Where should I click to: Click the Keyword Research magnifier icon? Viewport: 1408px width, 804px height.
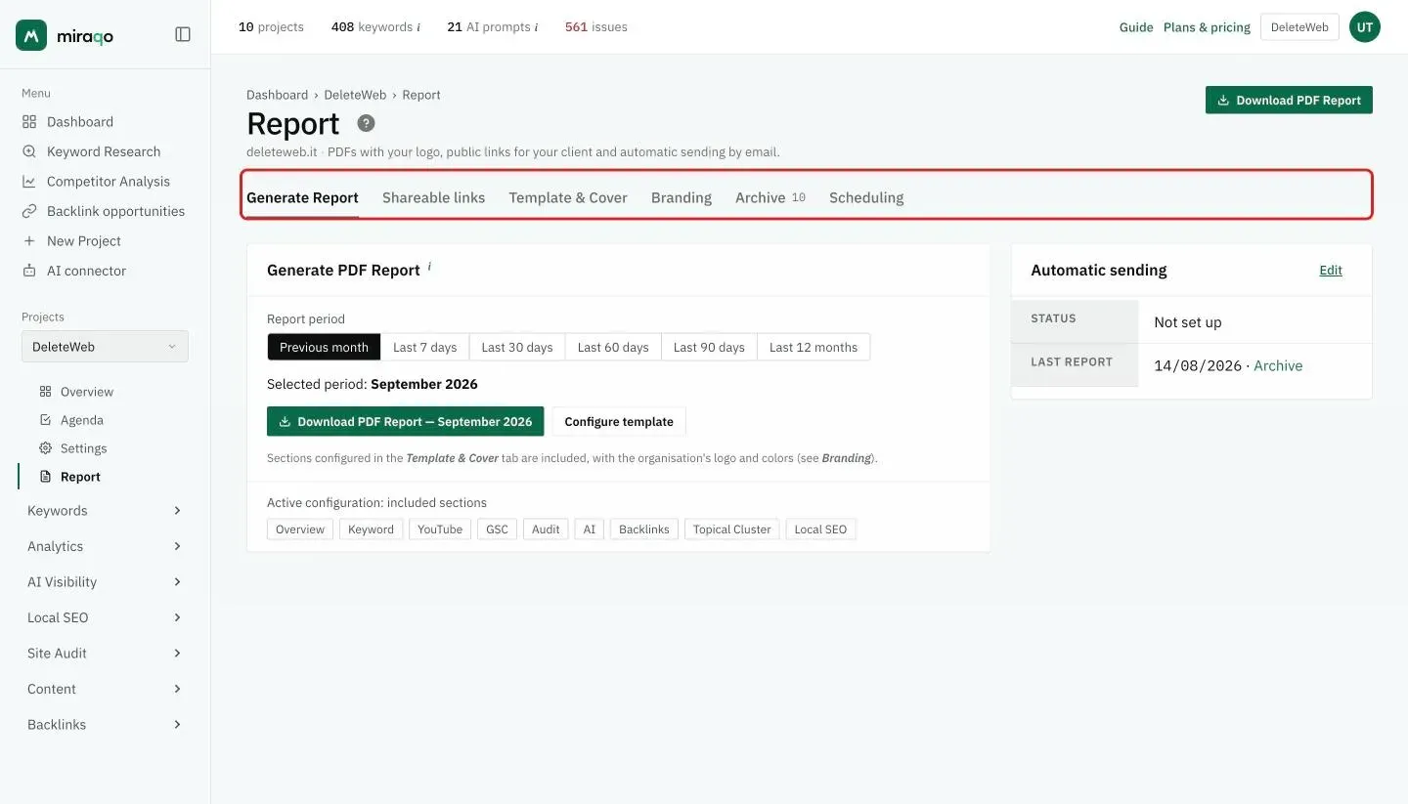pyautogui.click(x=29, y=151)
